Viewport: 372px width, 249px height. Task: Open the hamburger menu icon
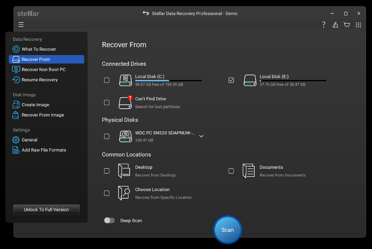(21, 24)
